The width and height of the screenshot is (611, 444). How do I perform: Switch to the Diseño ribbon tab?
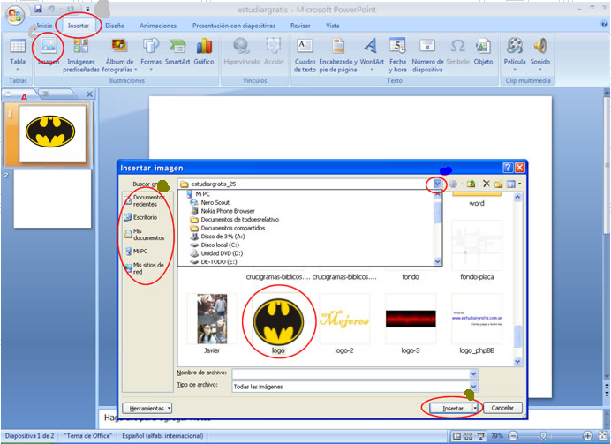coord(115,26)
